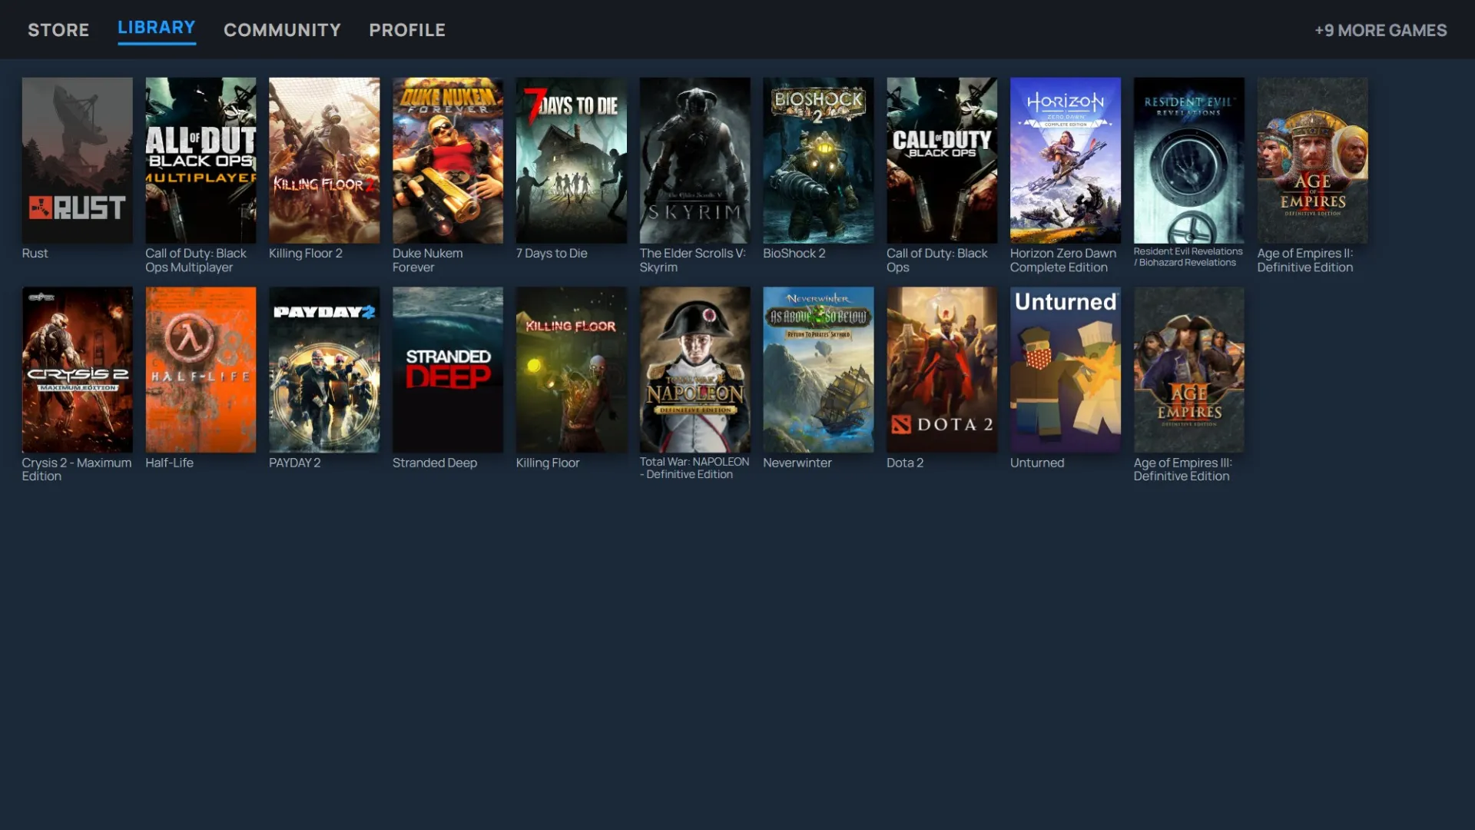Show the +9 More Games link
Image resolution: width=1475 pixels, height=830 pixels.
click(x=1381, y=30)
